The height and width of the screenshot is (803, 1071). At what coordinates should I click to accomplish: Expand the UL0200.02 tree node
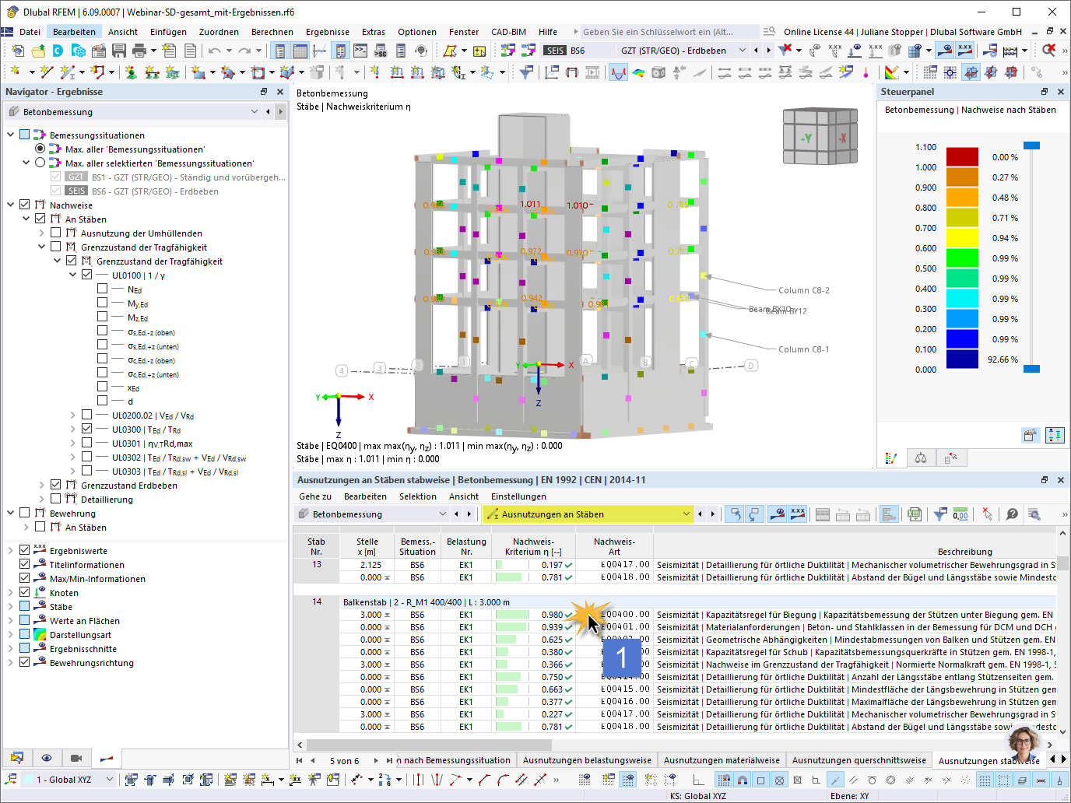72,415
